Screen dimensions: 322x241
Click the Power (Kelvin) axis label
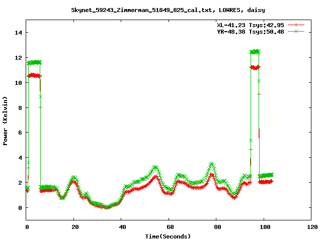tap(5, 121)
